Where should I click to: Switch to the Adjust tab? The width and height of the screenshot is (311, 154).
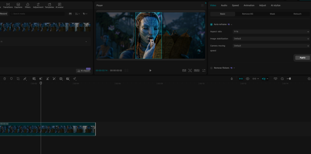tap(263, 5)
